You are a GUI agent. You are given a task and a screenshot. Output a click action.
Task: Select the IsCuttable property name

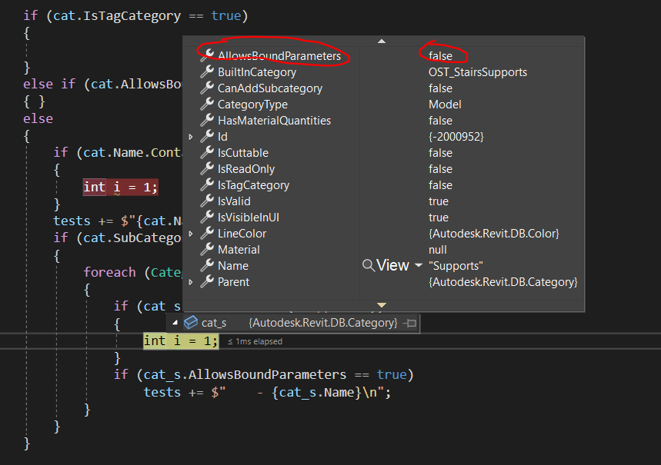pos(243,153)
